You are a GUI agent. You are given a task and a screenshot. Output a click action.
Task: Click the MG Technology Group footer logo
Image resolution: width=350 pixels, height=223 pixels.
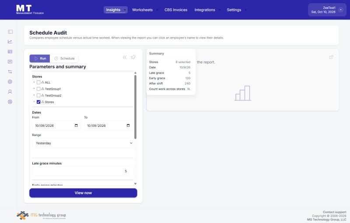41,216
